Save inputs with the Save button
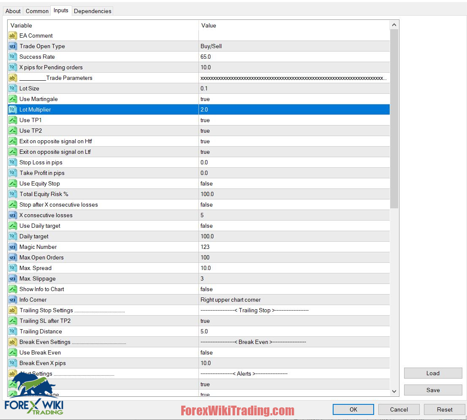This screenshot has width=467, height=420. click(x=433, y=390)
